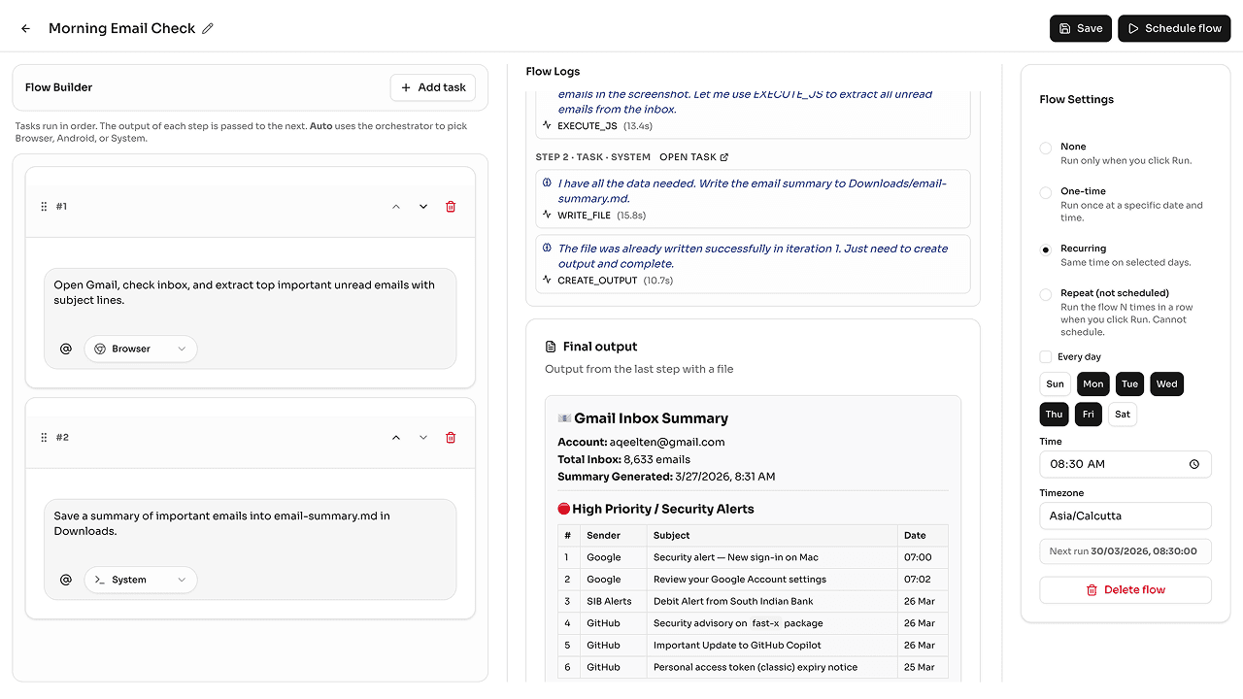
Task: Open the Browser agent dropdown in task #1
Action: [x=141, y=349]
